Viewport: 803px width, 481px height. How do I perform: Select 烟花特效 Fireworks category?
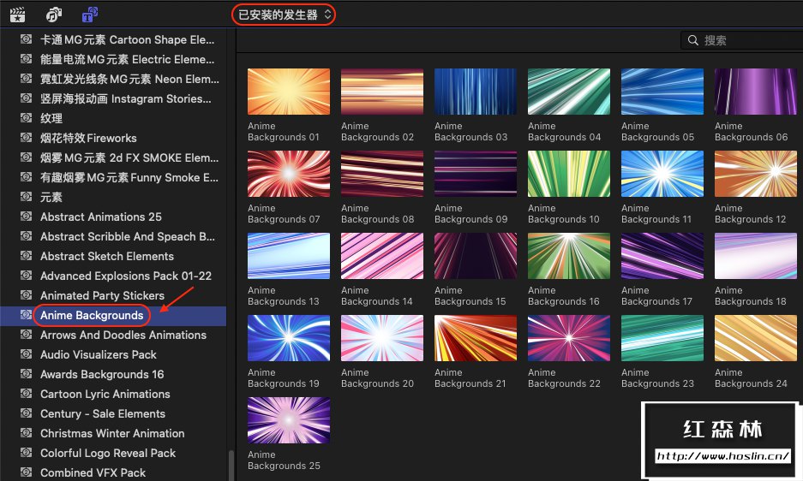coord(113,138)
